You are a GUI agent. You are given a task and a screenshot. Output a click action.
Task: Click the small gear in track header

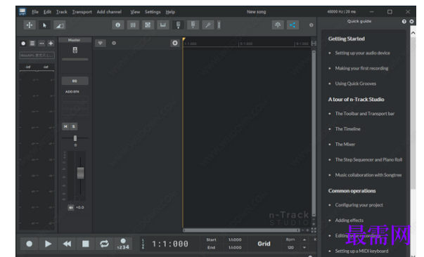tap(114, 43)
